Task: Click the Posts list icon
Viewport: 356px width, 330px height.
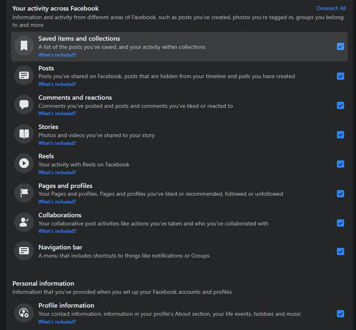Action: (24, 75)
